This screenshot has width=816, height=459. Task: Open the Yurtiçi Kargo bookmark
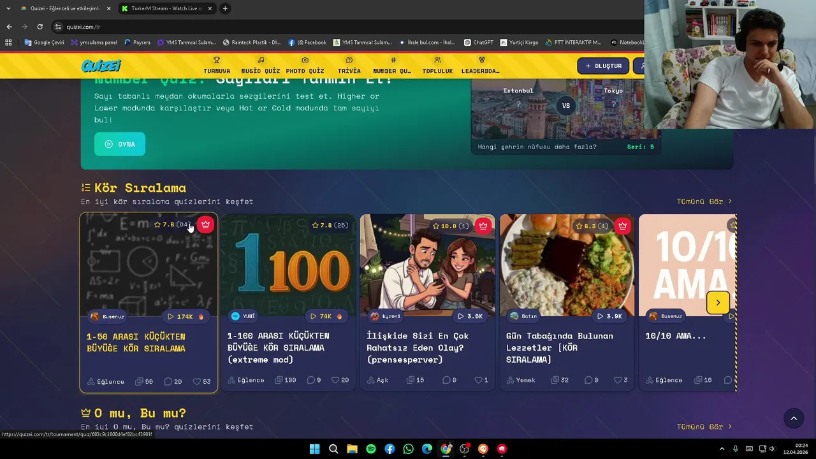[x=520, y=43]
